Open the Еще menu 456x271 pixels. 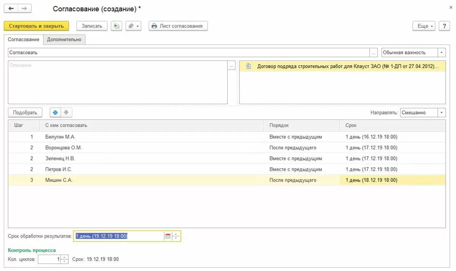point(425,26)
